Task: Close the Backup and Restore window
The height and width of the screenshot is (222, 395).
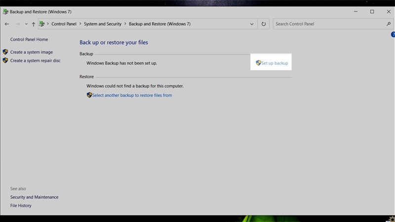Action: click(x=389, y=11)
